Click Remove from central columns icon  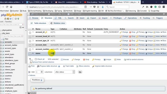31,62
